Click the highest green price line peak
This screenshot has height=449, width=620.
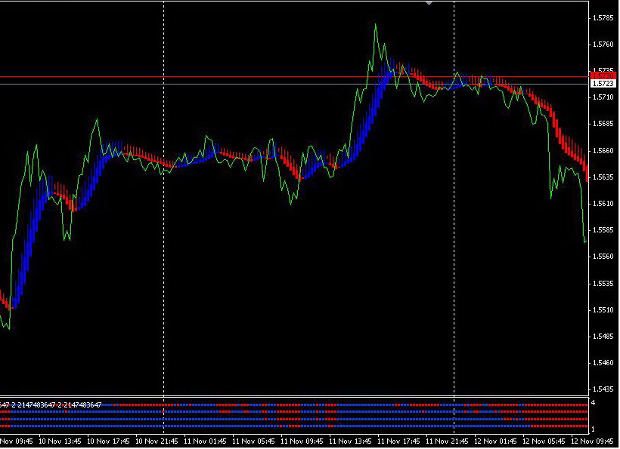(x=376, y=24)
